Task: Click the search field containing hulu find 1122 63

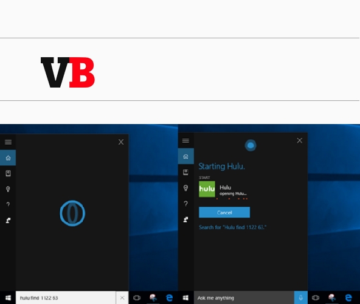Action: [66, 298]
